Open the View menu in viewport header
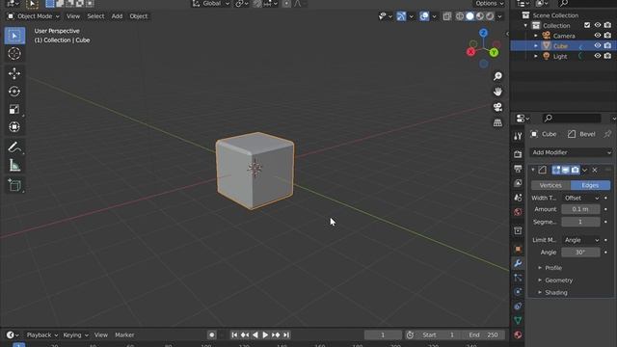The width and height of the screenshot is (617, 347). pos(73,16)
